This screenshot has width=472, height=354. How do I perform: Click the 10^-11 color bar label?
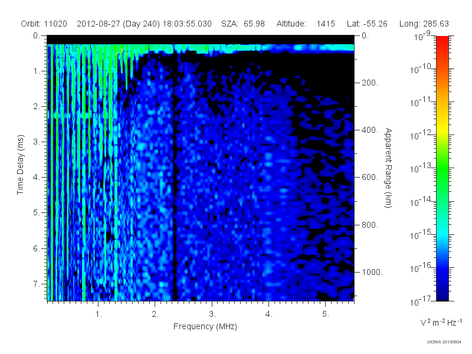pyautogui.click(x=422, y=102)
